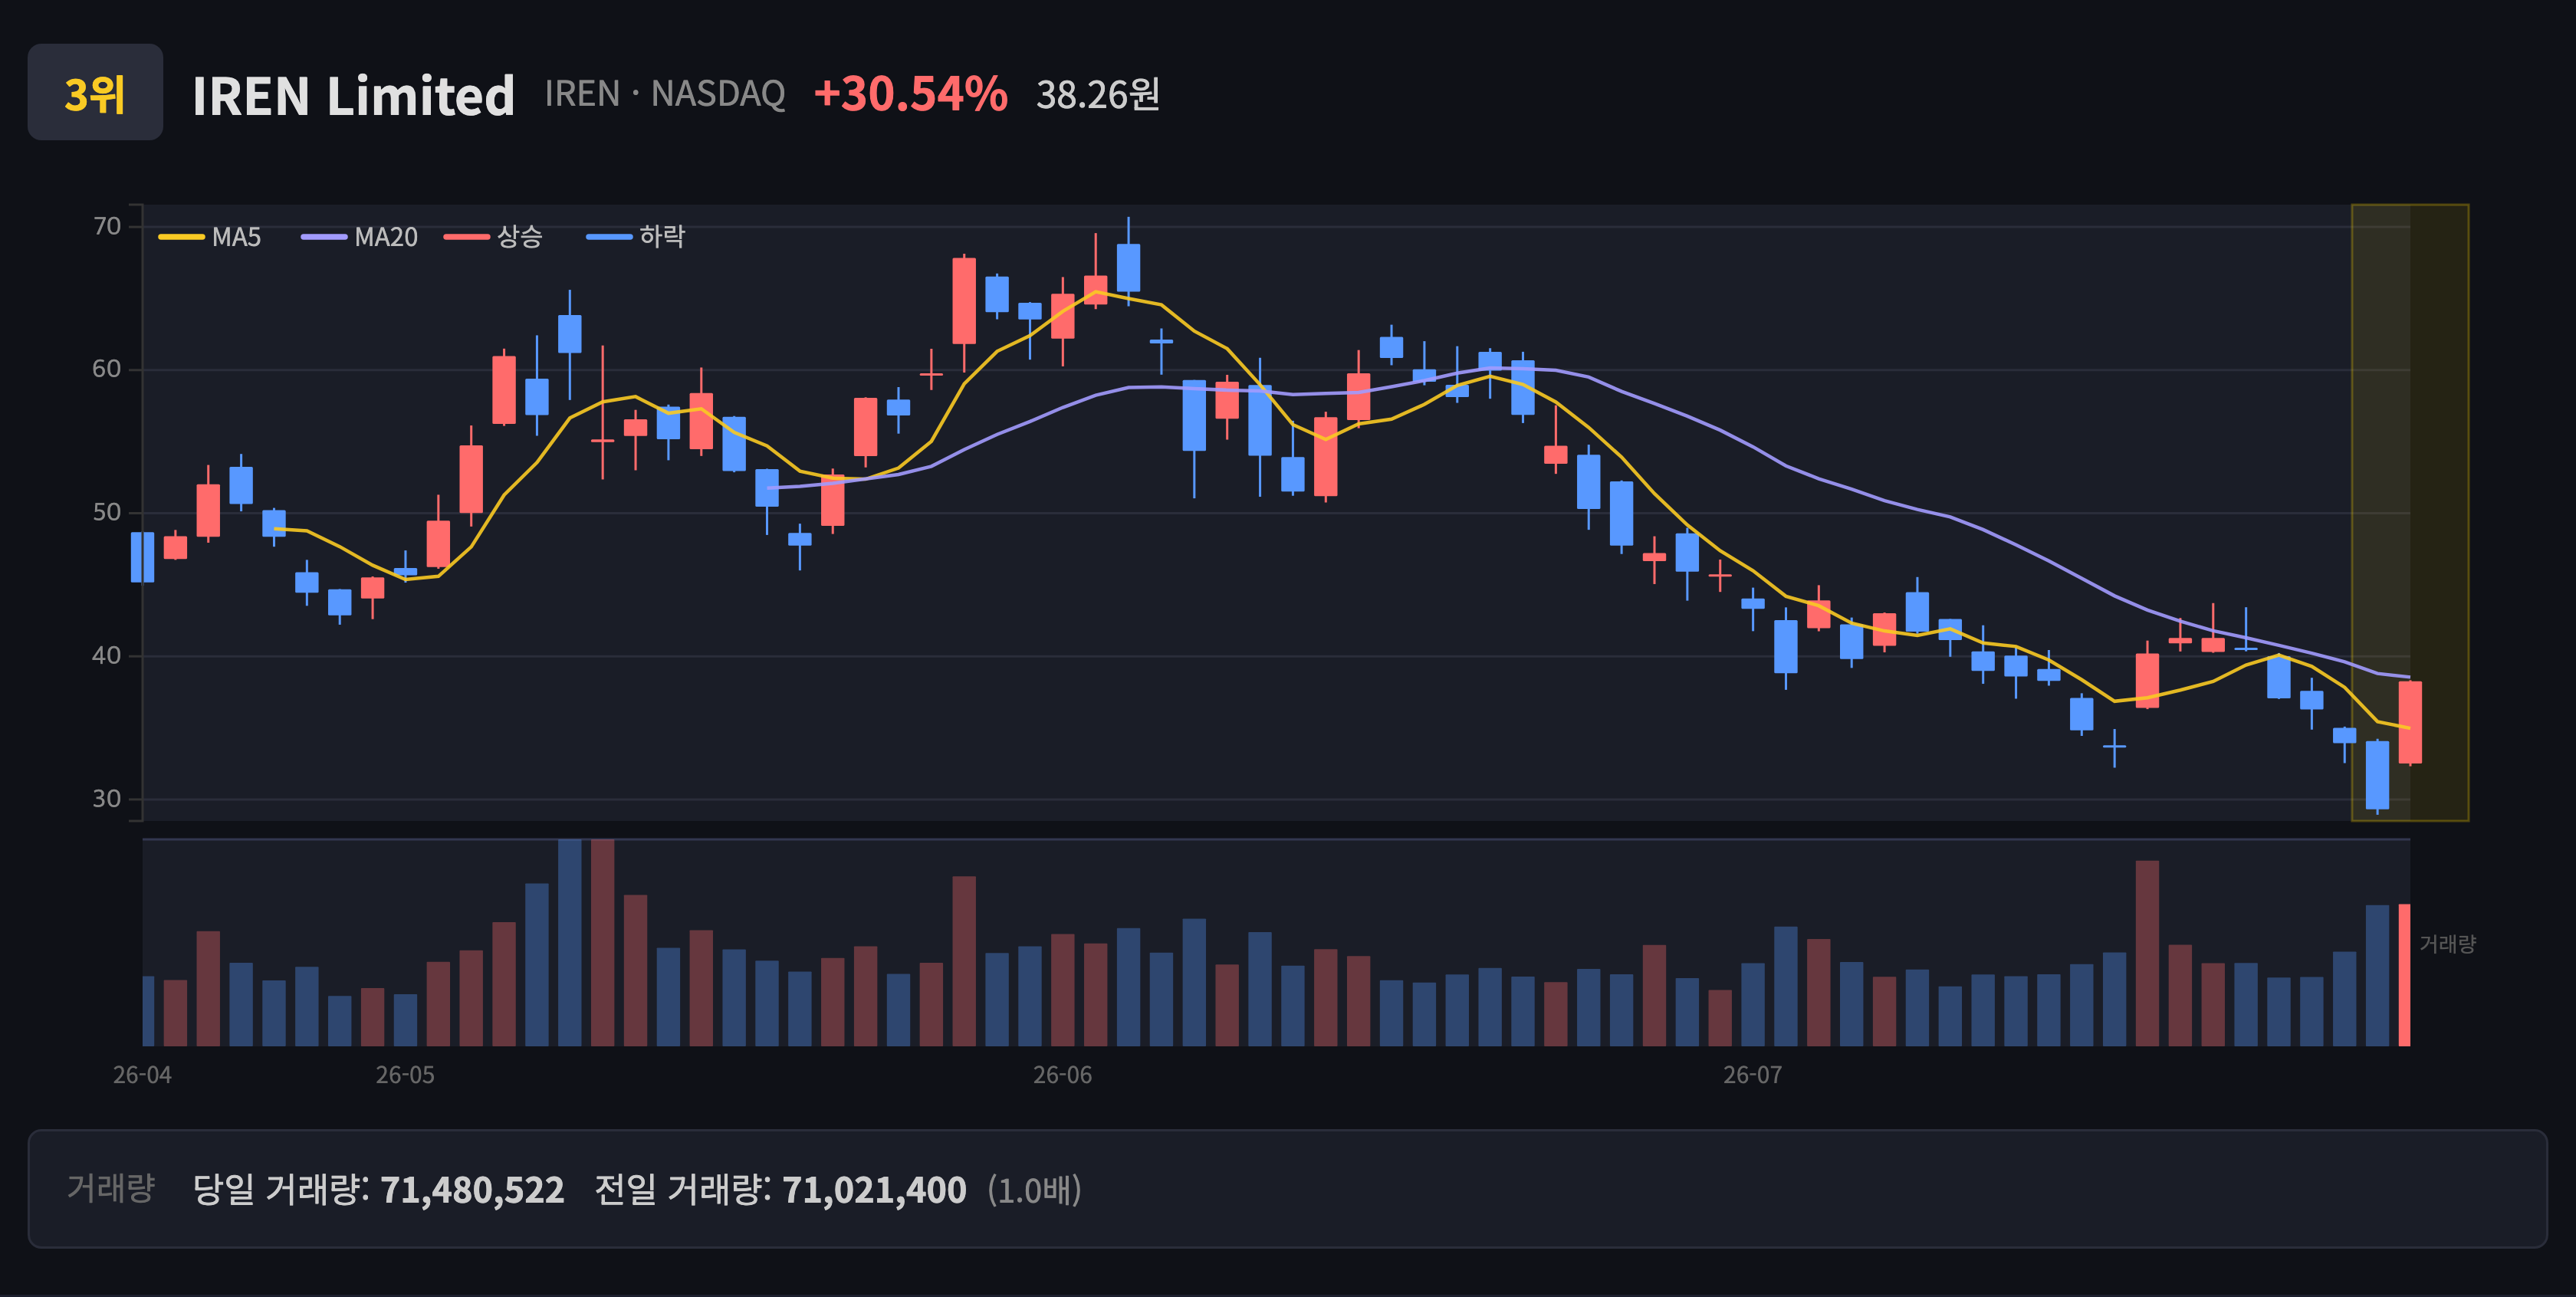Click the gray 거래량 heading in footer panel
The image size is (2576, 1297).
tap(111, 1188)
